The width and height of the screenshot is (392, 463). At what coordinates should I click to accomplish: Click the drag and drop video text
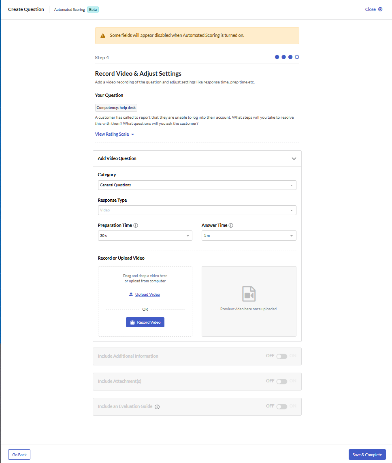pyautogui.click(x=145, y=278)
